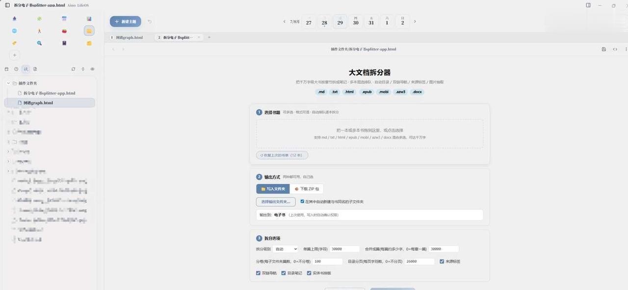Click the .docx format badge

coord(417,92)
